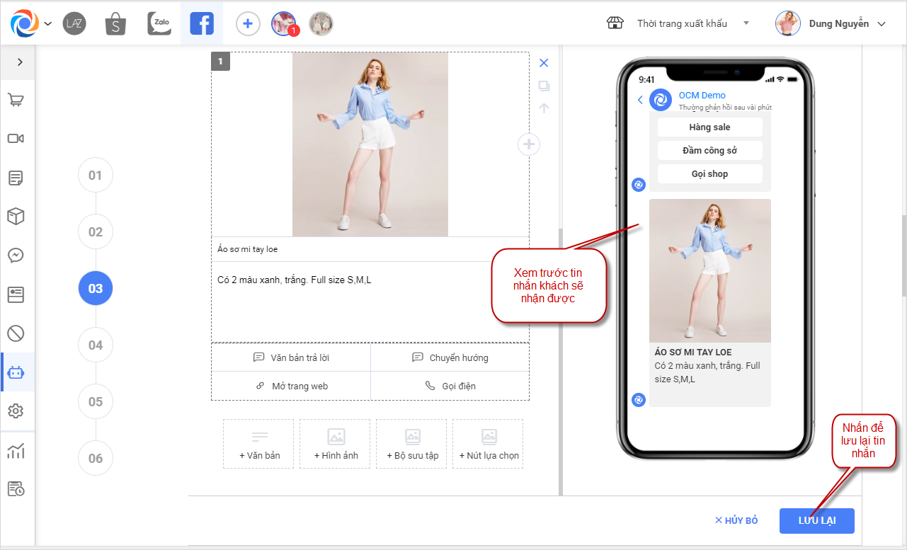Open settings gear in sidebar
Viewport: 907px width, 550px height.
pyautogui.click(x=16, y=411)
